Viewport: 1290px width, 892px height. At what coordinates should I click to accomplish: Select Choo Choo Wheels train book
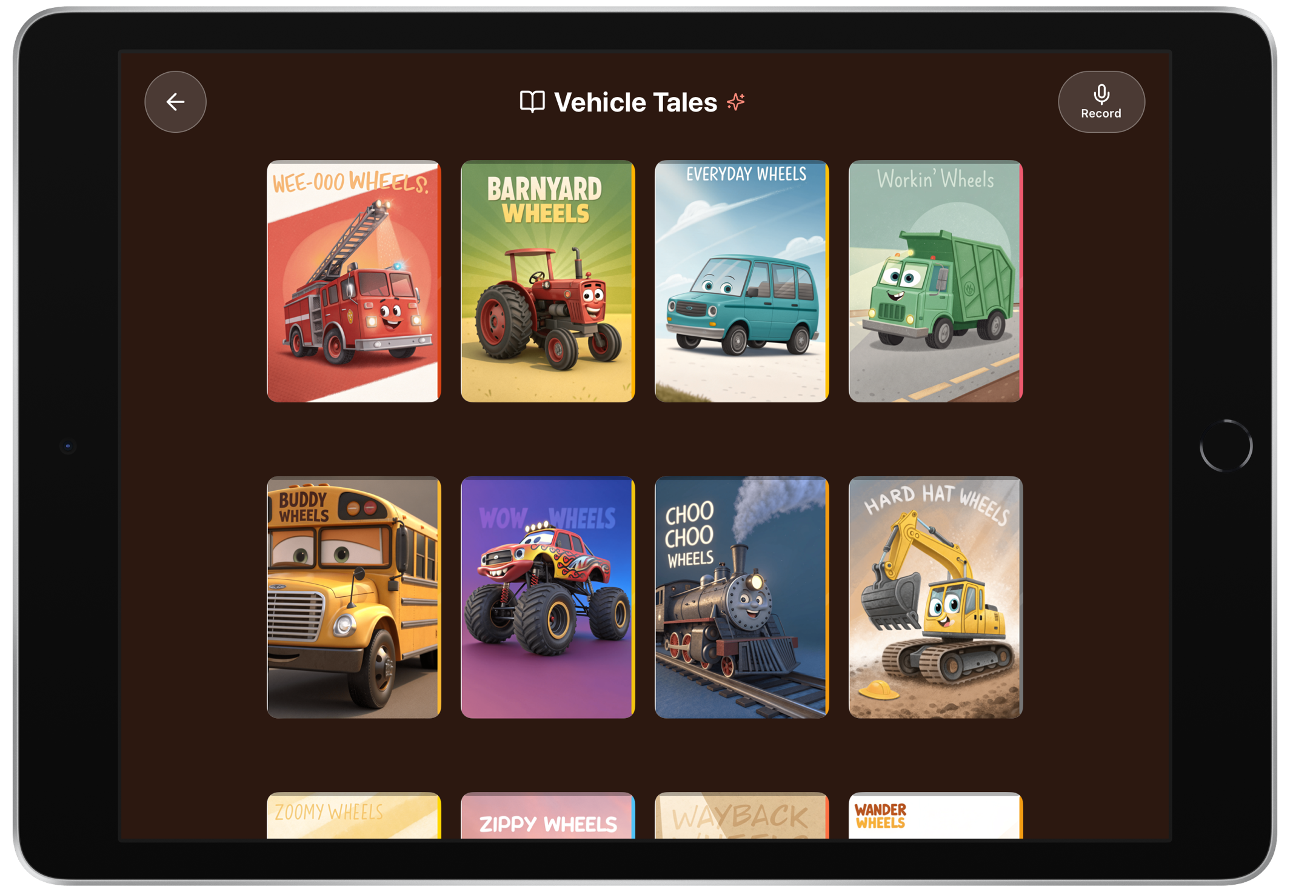tap(741, 597)
